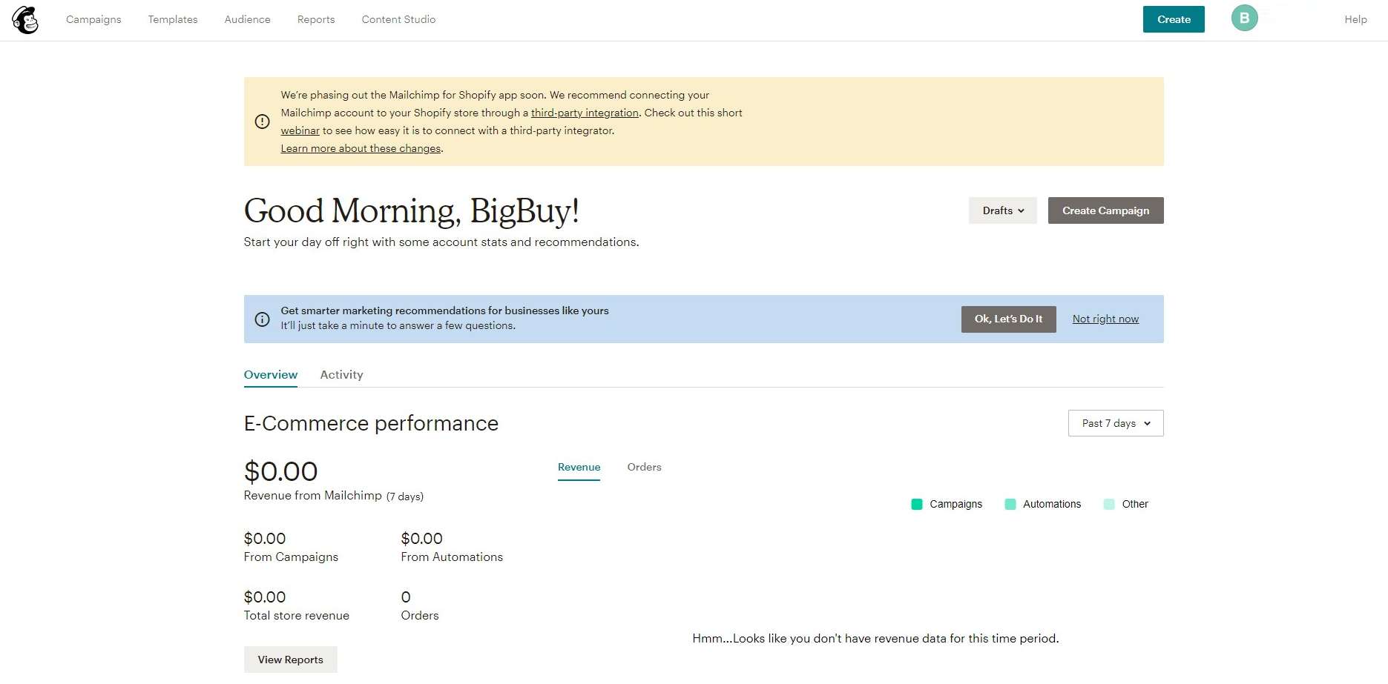The image size is (1388, 684).
Task: Dismiss the recommendation with Not right now
Action: 1105,319
